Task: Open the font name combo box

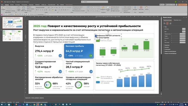Action: click(x=42, y=7)
